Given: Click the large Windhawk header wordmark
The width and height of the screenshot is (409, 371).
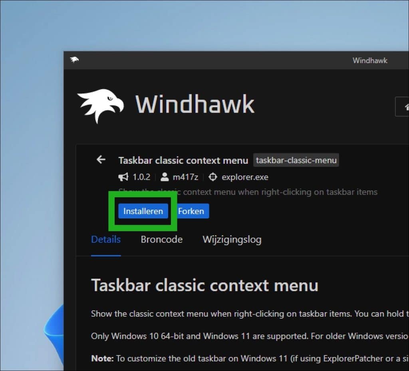Looking at the screenshot, I should 195,104.
